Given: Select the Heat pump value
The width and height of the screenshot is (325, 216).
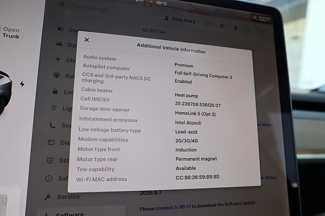Looking at the screenshot, I should tap(187, 96).
